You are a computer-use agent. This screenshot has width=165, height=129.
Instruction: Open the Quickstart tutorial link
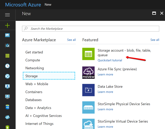[110, 60]
